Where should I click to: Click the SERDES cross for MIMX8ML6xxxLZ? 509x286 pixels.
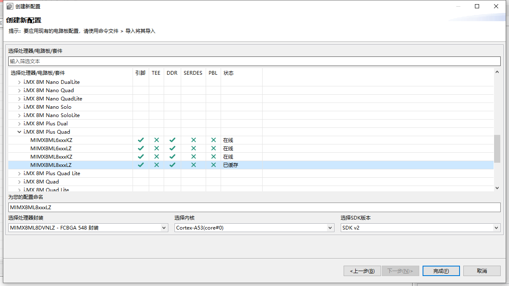(x=194, y=149)
